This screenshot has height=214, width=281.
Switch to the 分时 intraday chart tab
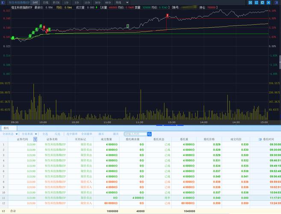tap(35, 3)
